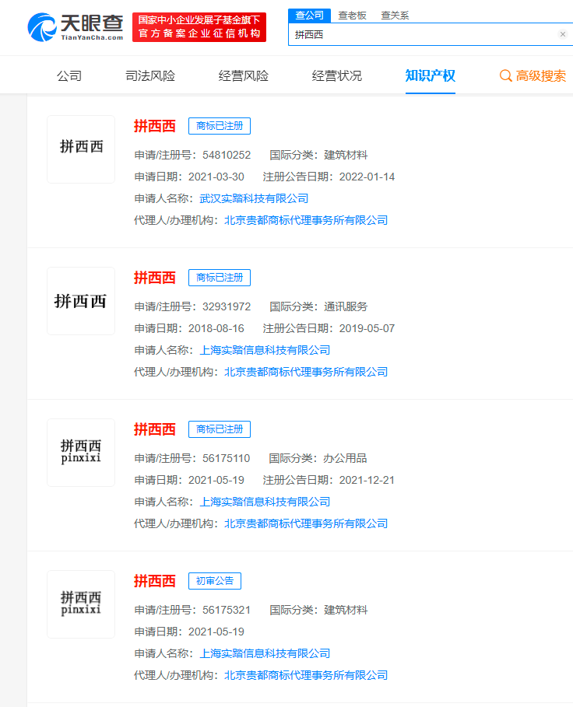Click the magnifier icon for advanced search
Screen dimensions: 573x707
[505, 76]
